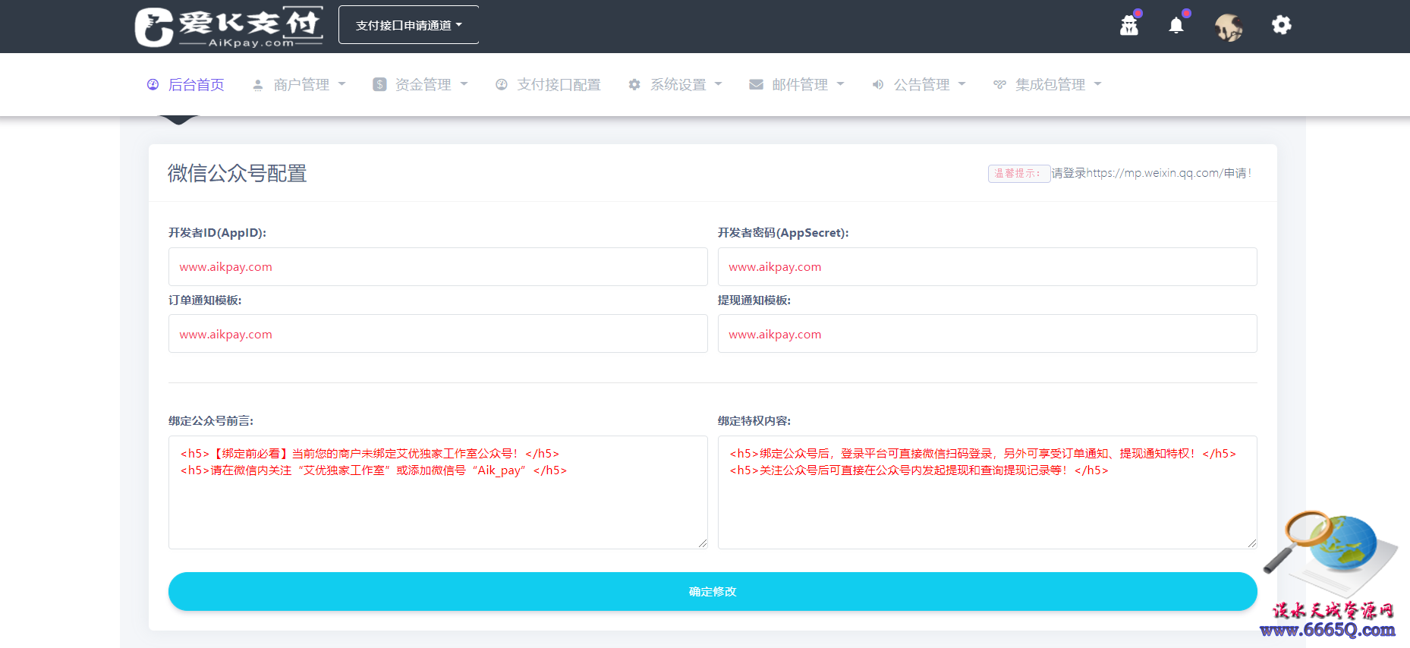Click inside 绑定特权内容 textarea
1410x648 pixels.
pos(987,492)
